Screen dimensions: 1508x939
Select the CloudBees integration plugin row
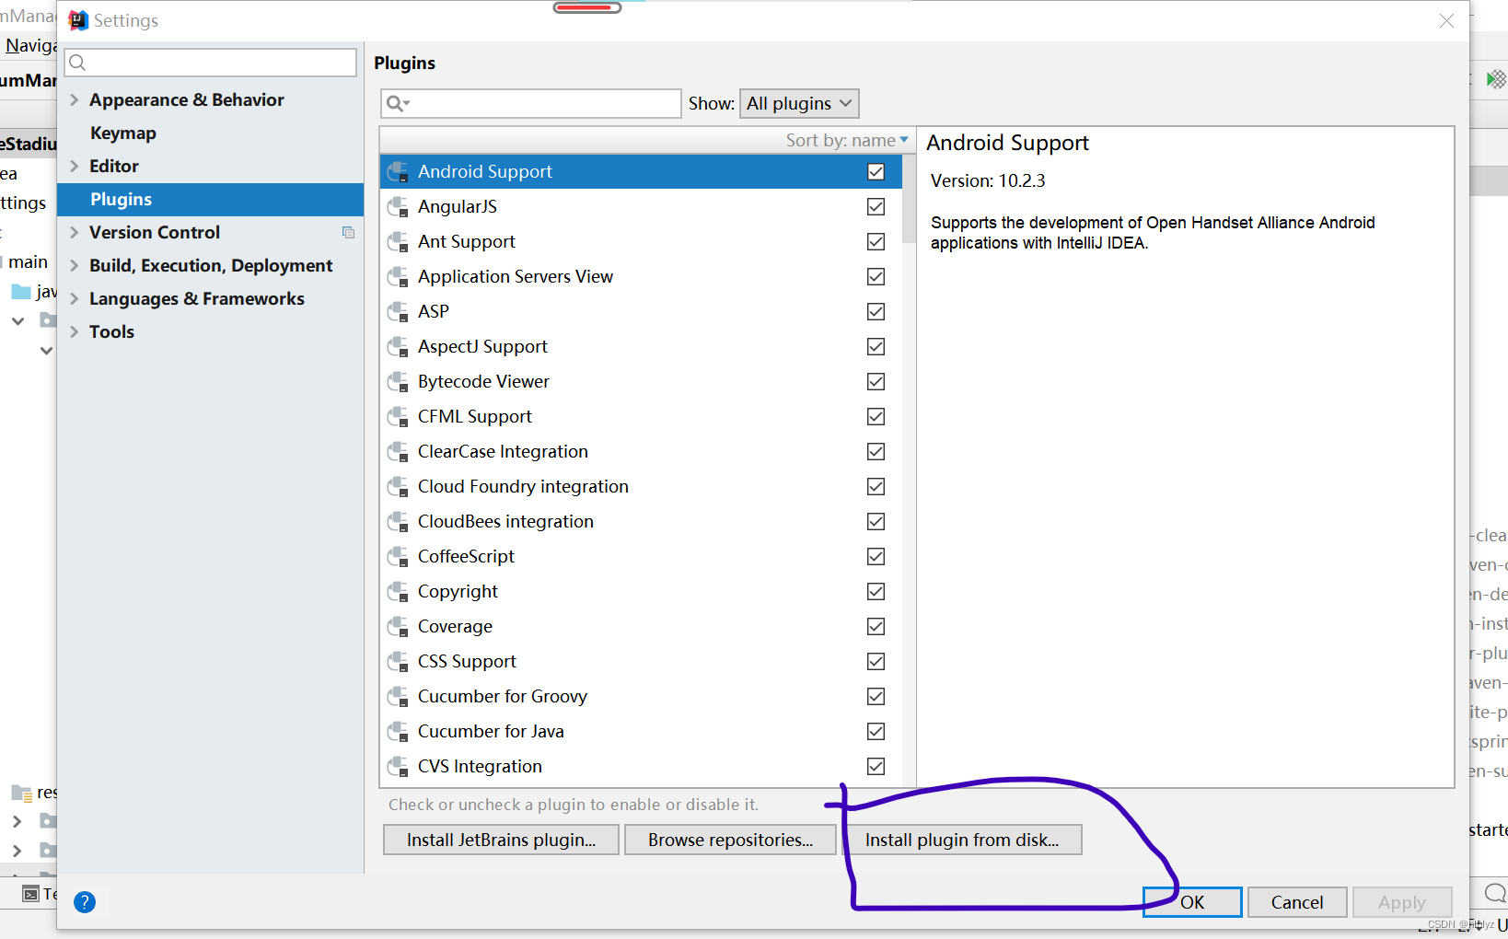pos(641,521)
